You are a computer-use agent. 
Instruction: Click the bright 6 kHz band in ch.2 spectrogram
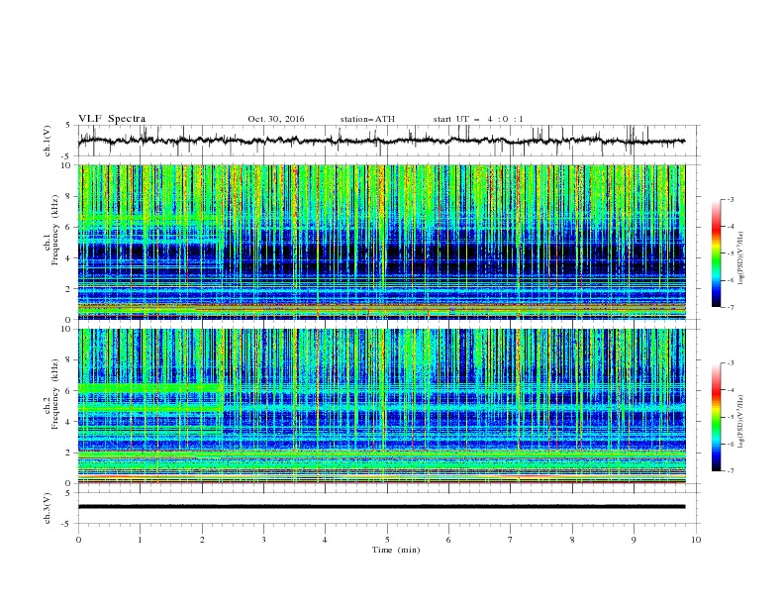(150, 388)
